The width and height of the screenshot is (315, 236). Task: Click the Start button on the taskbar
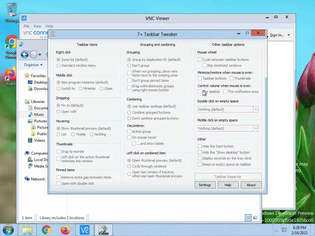(x=8, y=230)
